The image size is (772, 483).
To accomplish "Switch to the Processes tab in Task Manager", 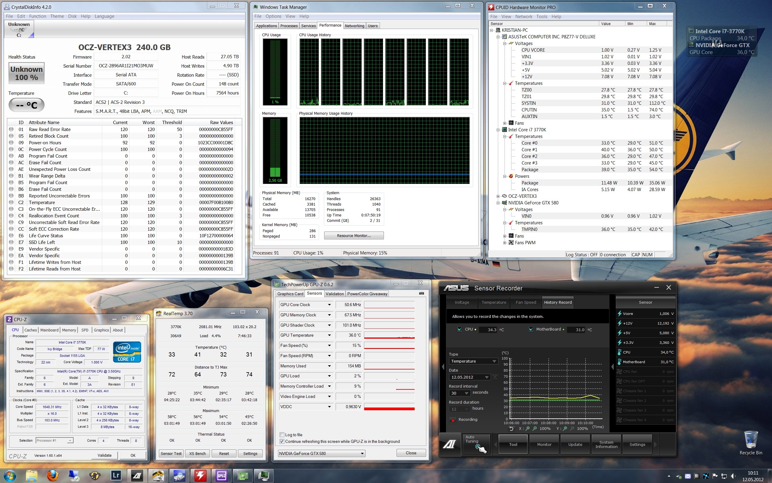I will click(x=289, y=26).
